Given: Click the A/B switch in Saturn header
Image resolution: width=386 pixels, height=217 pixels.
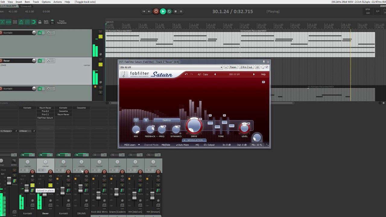Looking at the screenshot, I should point(199,74).
